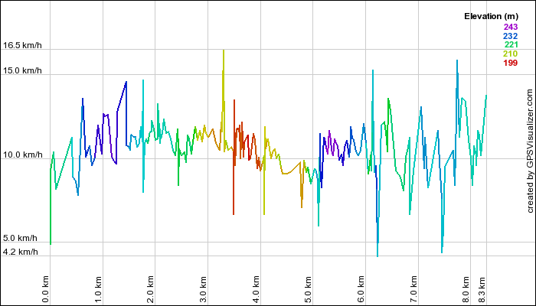Click the "2.0 km" distance label

pos(150,289)
